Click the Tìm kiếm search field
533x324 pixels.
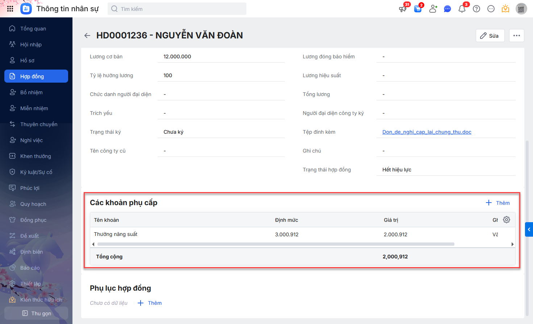pyautogui.click(x=177, y=9)
